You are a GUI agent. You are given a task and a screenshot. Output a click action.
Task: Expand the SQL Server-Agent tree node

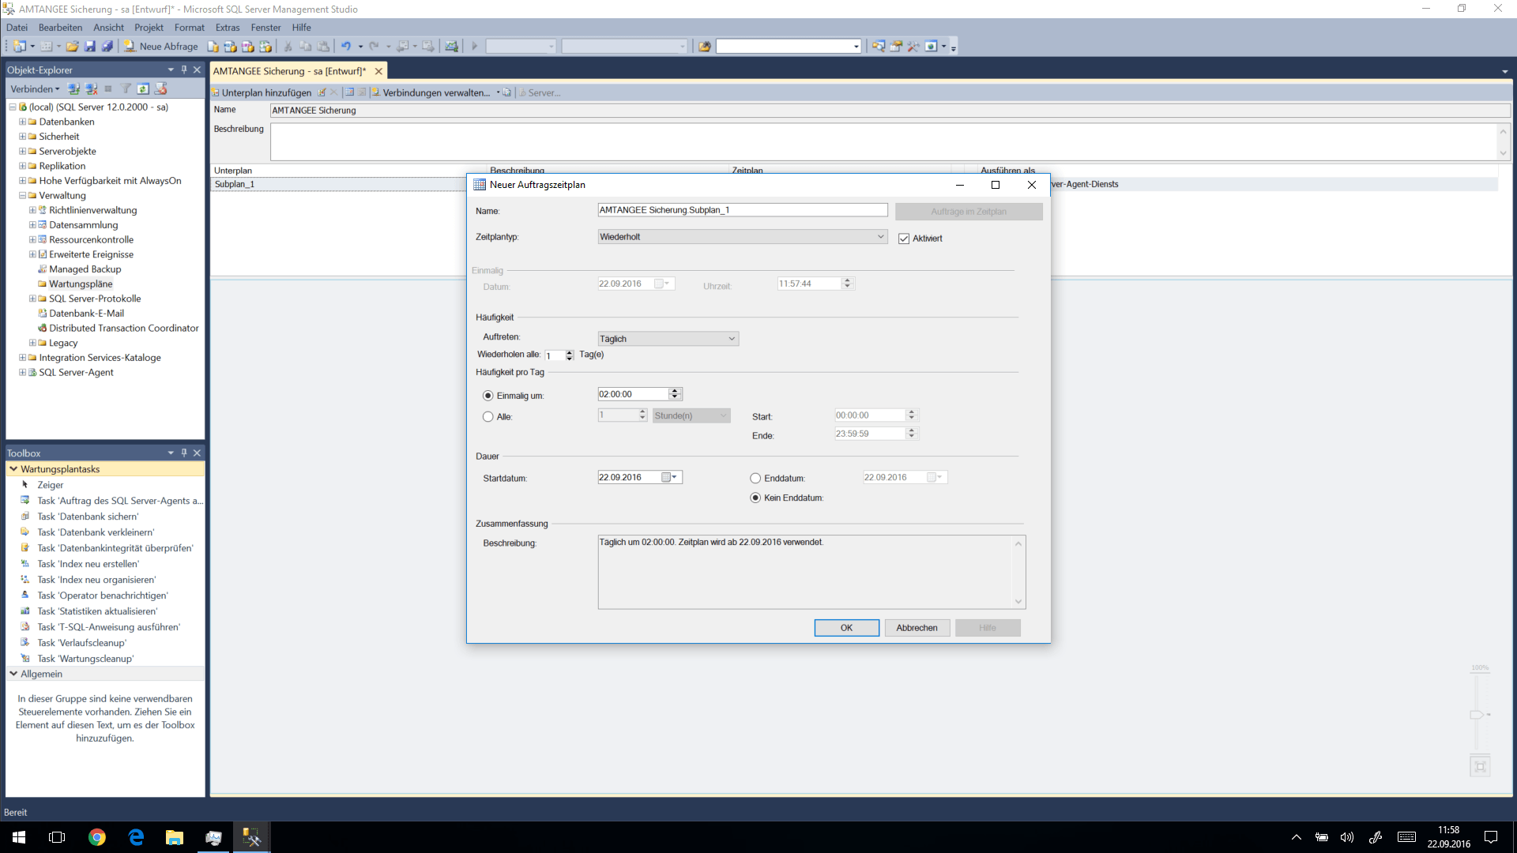(x=23, y=373)
